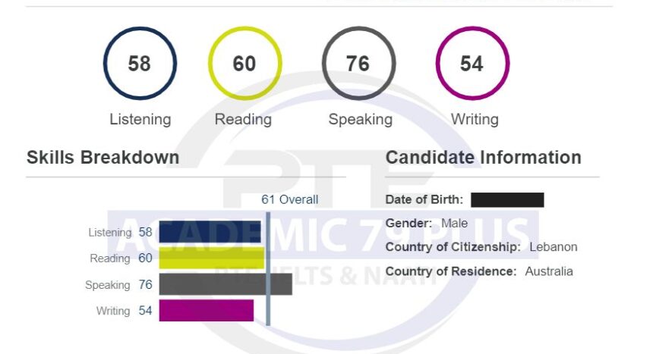Click the Skills Breakdown heading

(x=103, y=158)
